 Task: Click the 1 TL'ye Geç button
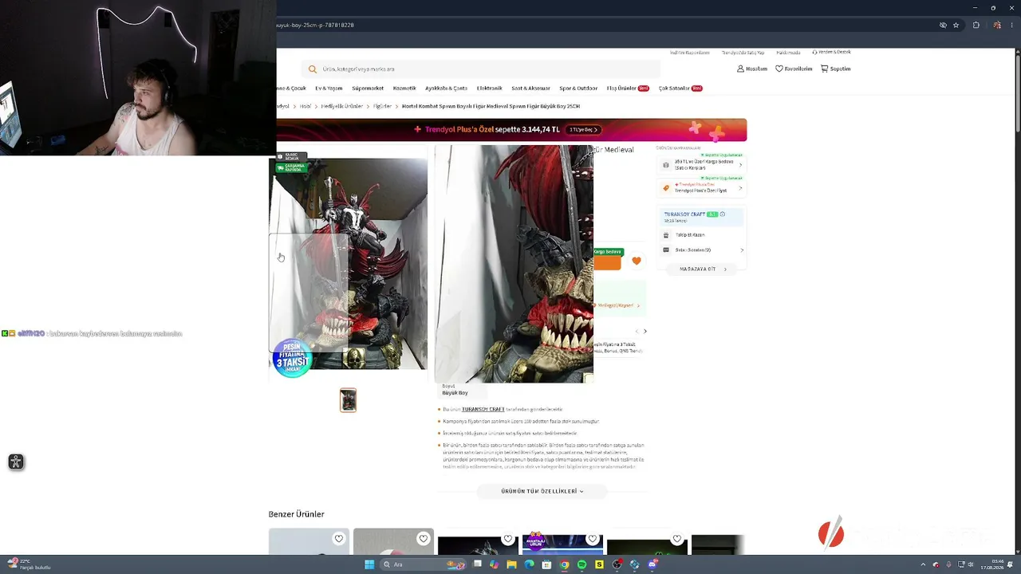582,129
